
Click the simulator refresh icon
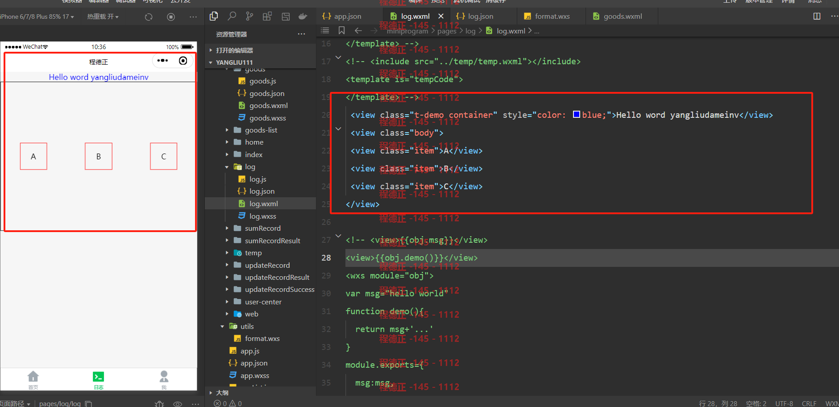click(149, 17)
